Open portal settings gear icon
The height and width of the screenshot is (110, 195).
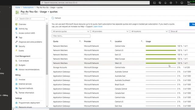coord(171,3)
